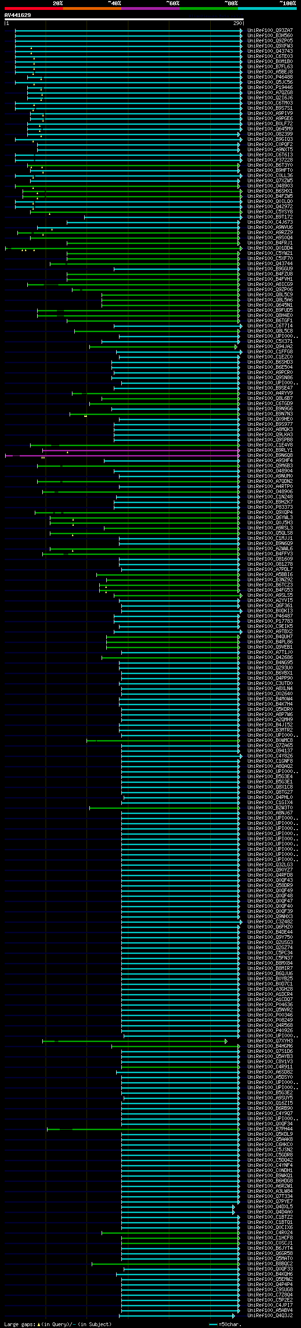
Task: Click the white query sequence bar
Action: (124, 20)
